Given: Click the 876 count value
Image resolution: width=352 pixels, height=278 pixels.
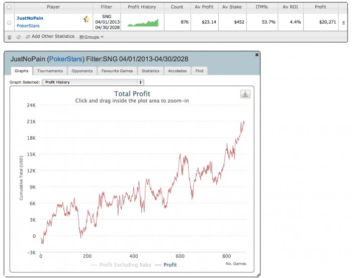Looking at the screenshot, I should (185, 22).
